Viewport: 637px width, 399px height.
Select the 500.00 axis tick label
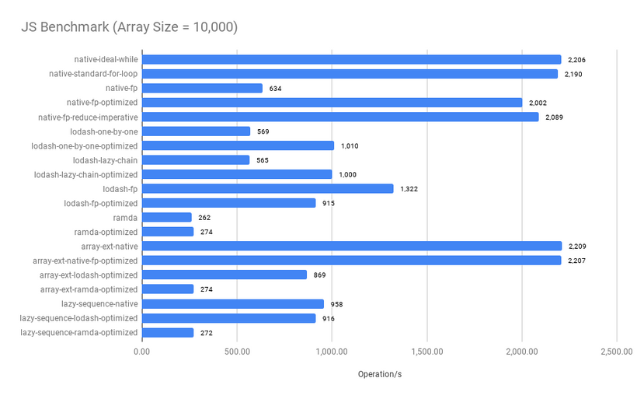pos(237,352)
